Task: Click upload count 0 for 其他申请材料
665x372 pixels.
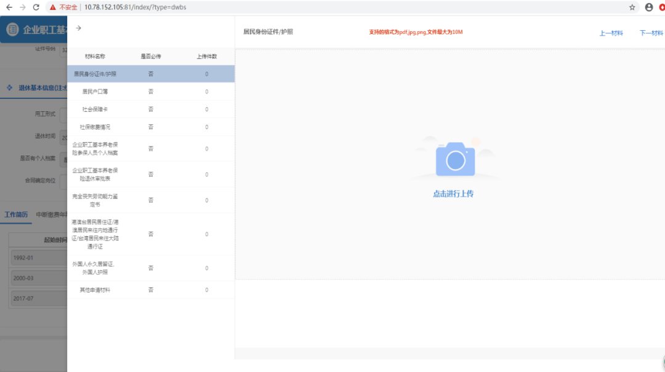Action: [x=206, y=290]
